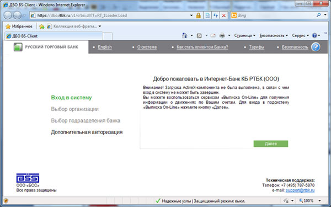Image resolution: width=331 pixels, height=207 pixels.
Task: Expand the Коллекция веб-фрагм. dropdown arrow
Action: point(100,26)
